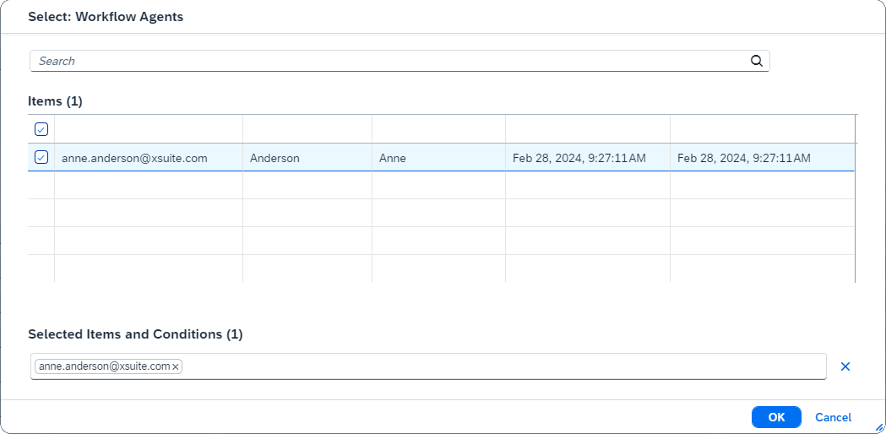886x434 pixels.
Task: Grab the dialog resize handle in the corner
Action: coord(879,427)
